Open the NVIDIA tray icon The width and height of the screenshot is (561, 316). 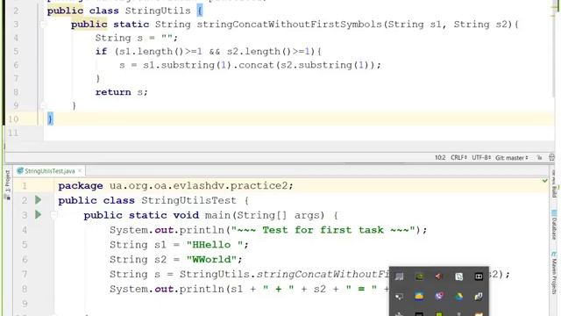coord(419,276)
